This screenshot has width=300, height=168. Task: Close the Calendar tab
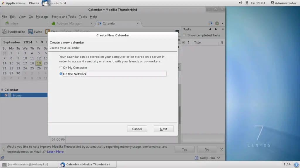[x=138, y=23]
